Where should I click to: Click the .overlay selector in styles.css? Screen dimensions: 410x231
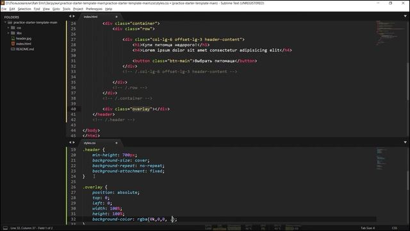tap(92, 187)
